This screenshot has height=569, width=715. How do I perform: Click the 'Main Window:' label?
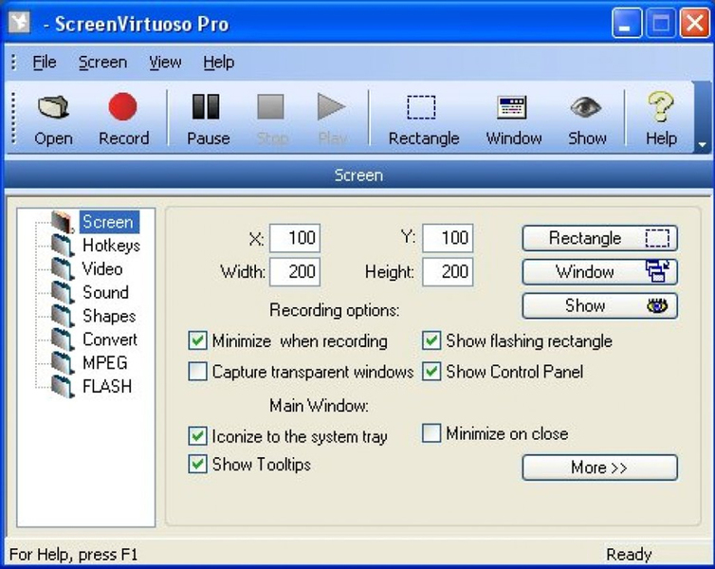point(320,405)
